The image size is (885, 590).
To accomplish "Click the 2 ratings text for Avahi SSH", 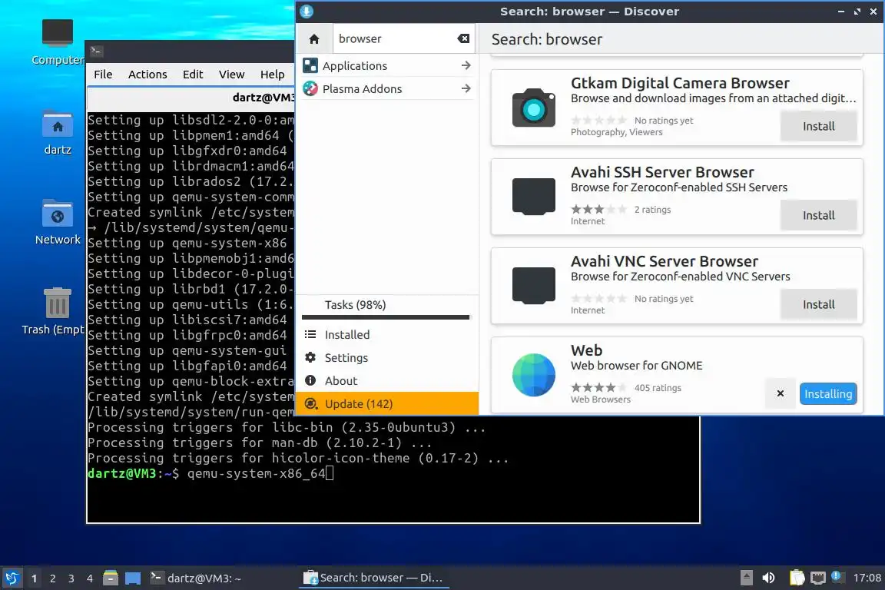I will click(x=652, y=210).
